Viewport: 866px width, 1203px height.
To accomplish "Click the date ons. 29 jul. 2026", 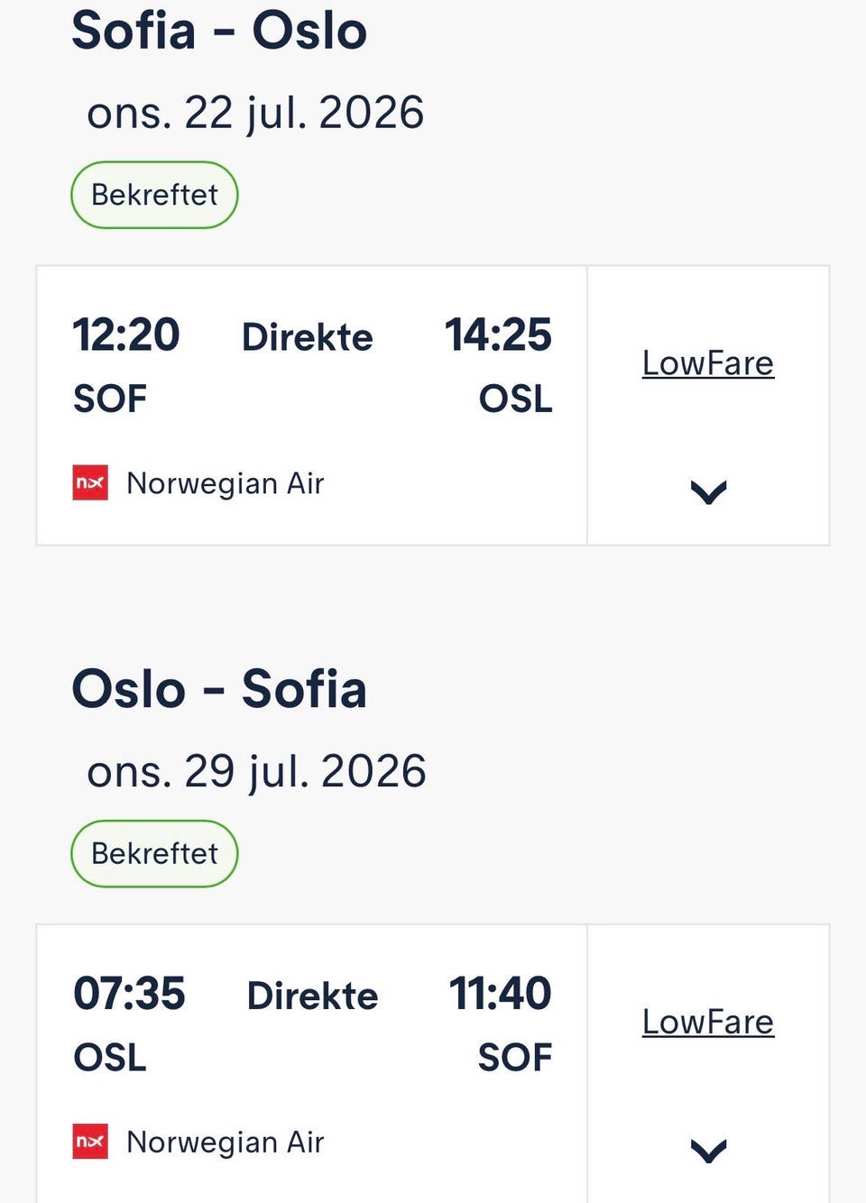I will tap(256, 771).
